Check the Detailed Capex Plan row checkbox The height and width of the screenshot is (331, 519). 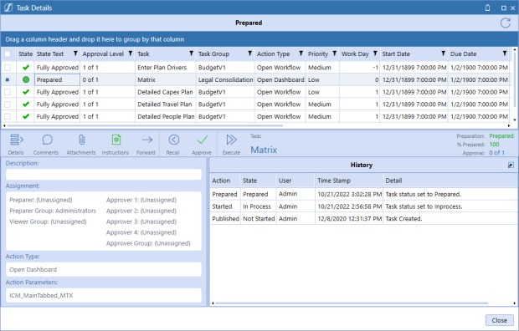click(8, 92)
